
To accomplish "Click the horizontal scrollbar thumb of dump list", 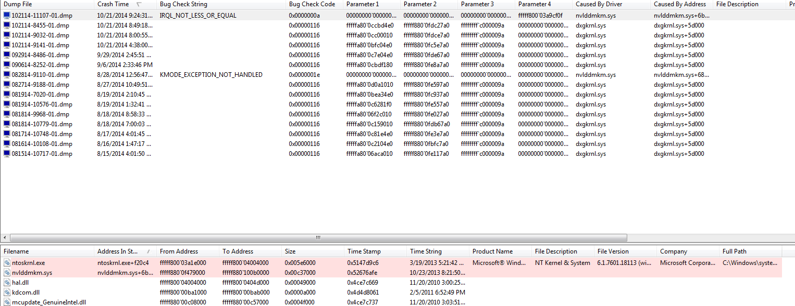I will pyautogui.click(x=317, y=238).
